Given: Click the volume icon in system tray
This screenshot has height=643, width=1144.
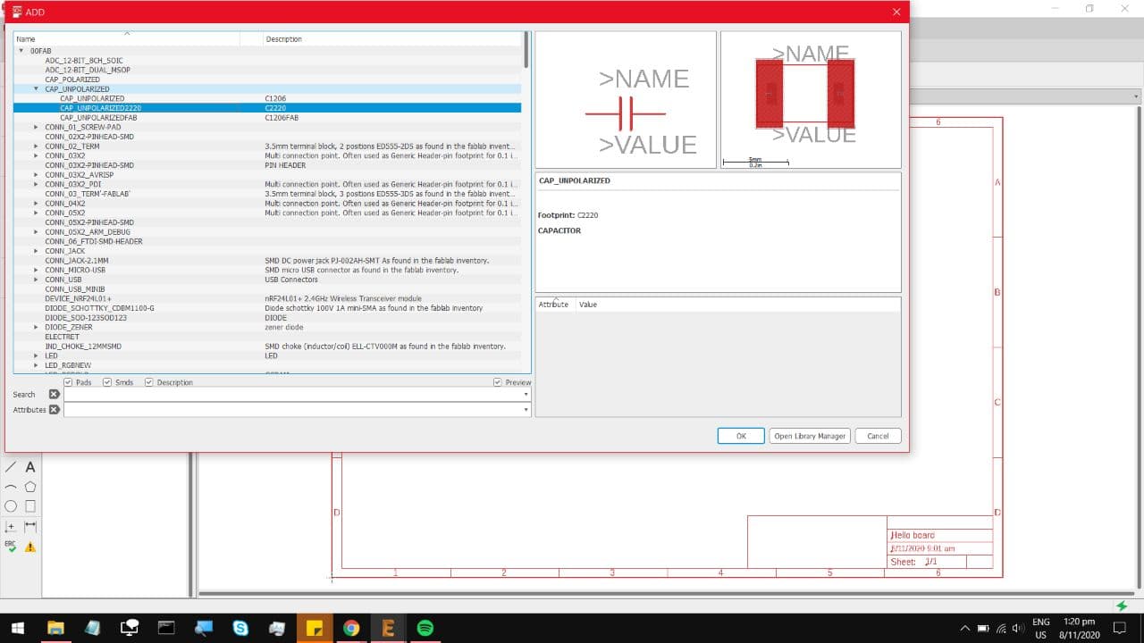Looking at the screenshot, I should tap(1018, 628).
